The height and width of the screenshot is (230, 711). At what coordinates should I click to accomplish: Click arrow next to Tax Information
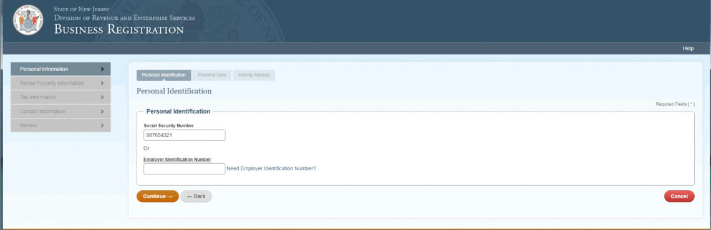coord(102,97)
